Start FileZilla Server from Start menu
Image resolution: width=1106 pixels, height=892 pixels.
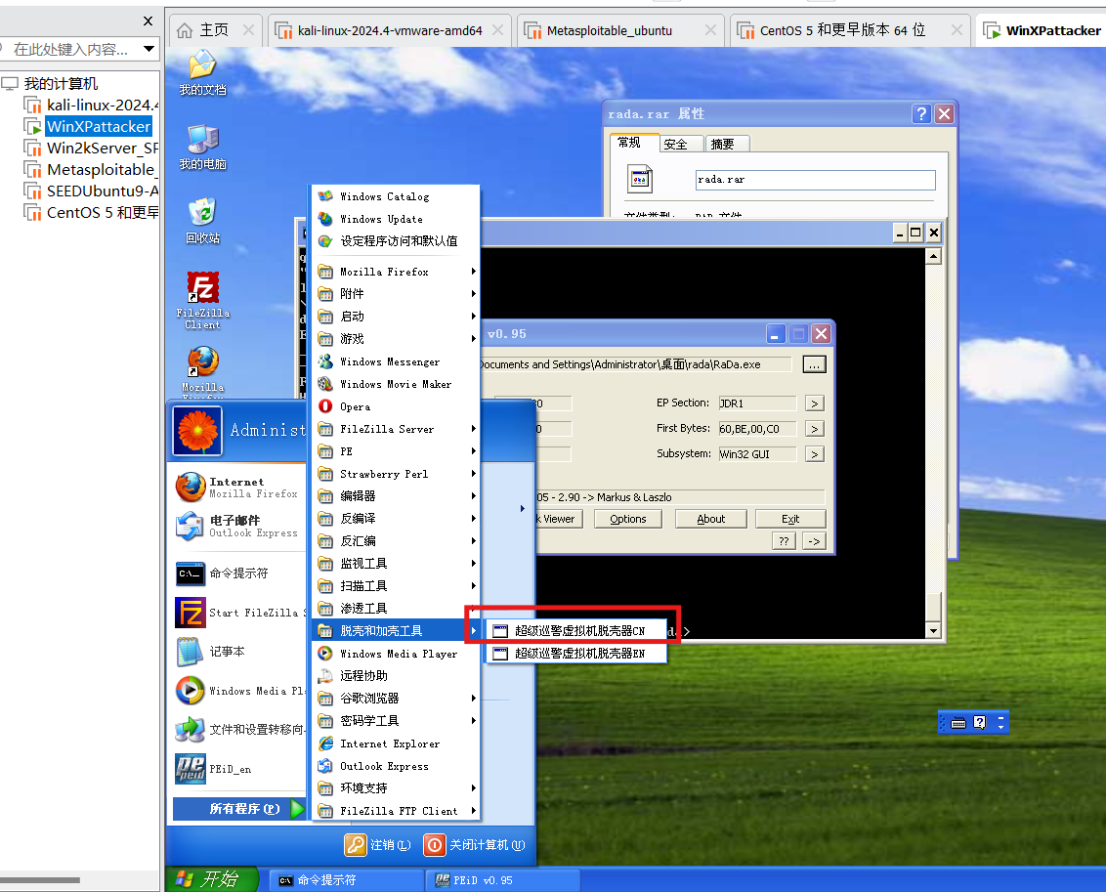[237, 613]
